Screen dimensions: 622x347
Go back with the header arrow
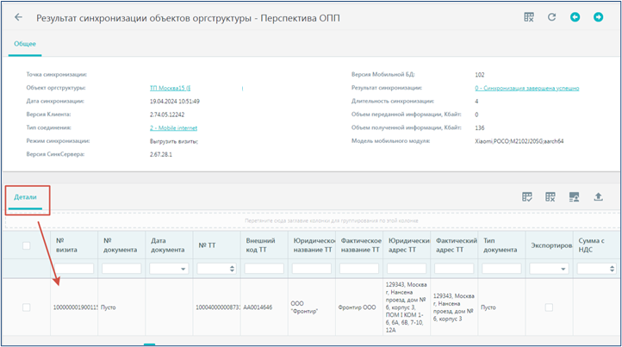click(18, 17)
